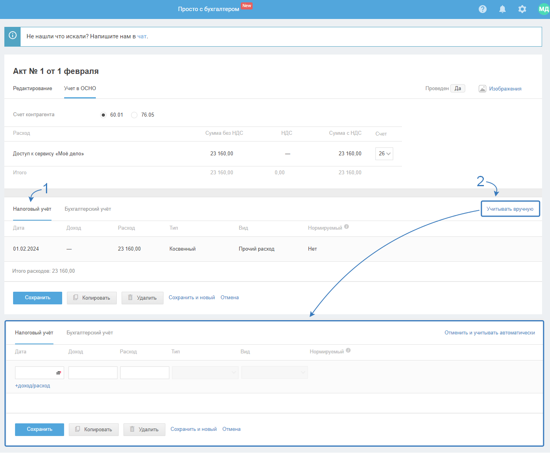Open settings gear icon
Screen dimensions: 550x453
click(x=522, y=9)
